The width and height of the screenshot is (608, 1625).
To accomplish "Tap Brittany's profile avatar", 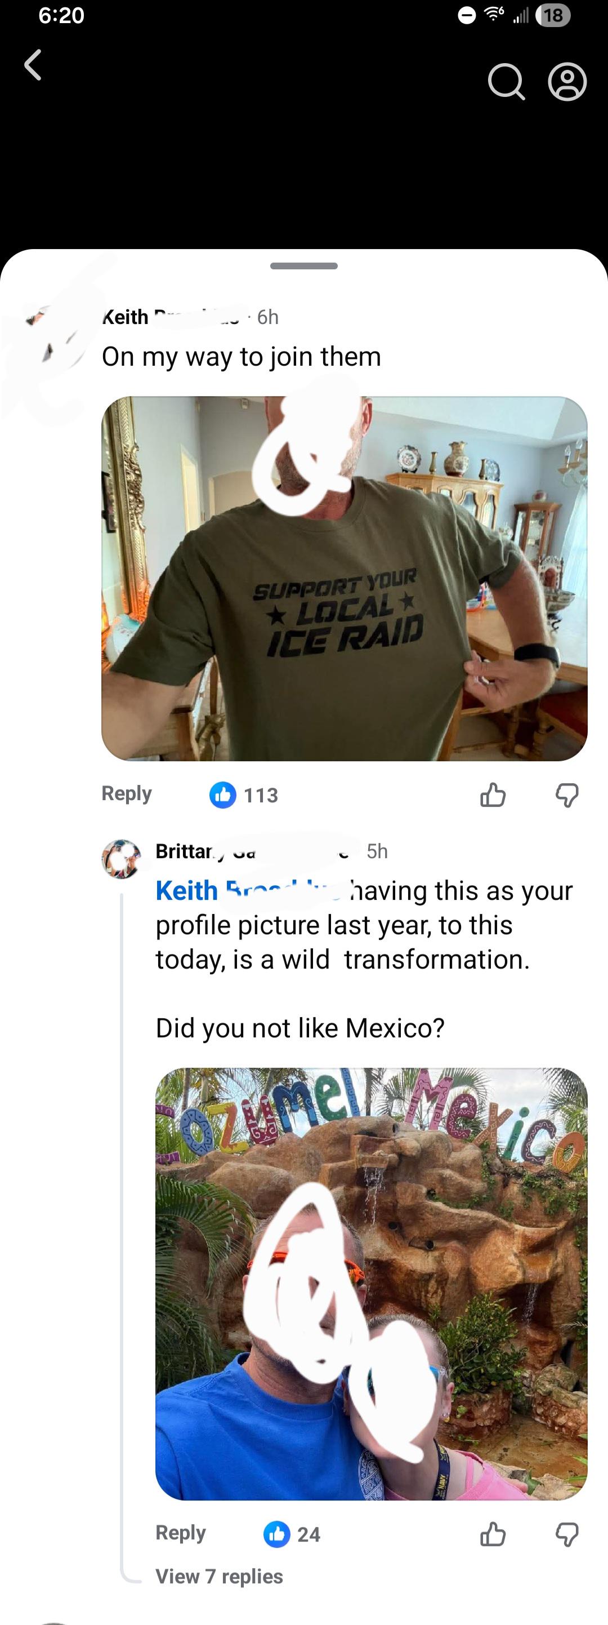I will coord(121,859).
